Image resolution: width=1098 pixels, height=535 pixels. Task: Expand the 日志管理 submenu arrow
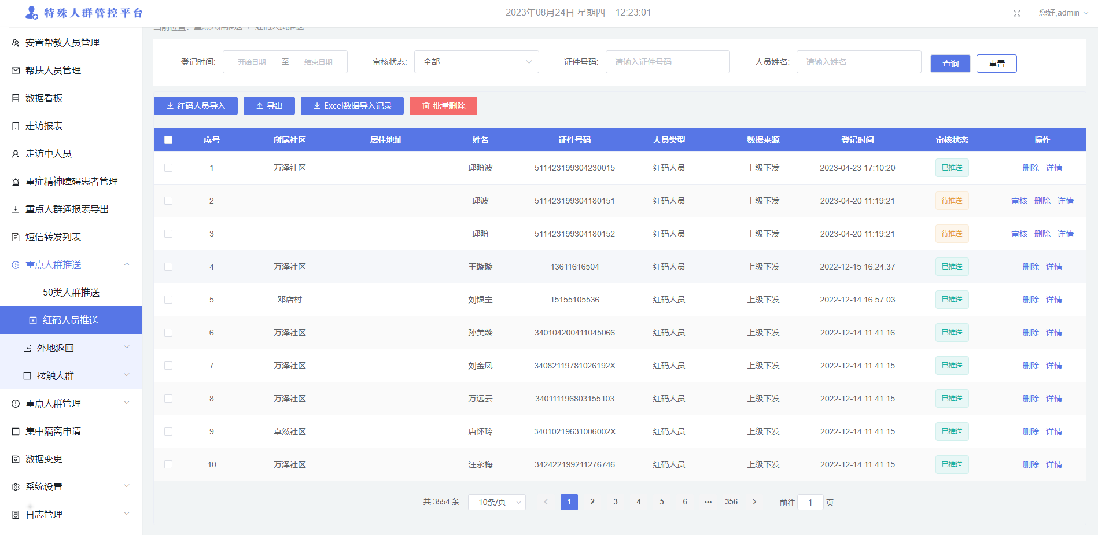point(127,514)
